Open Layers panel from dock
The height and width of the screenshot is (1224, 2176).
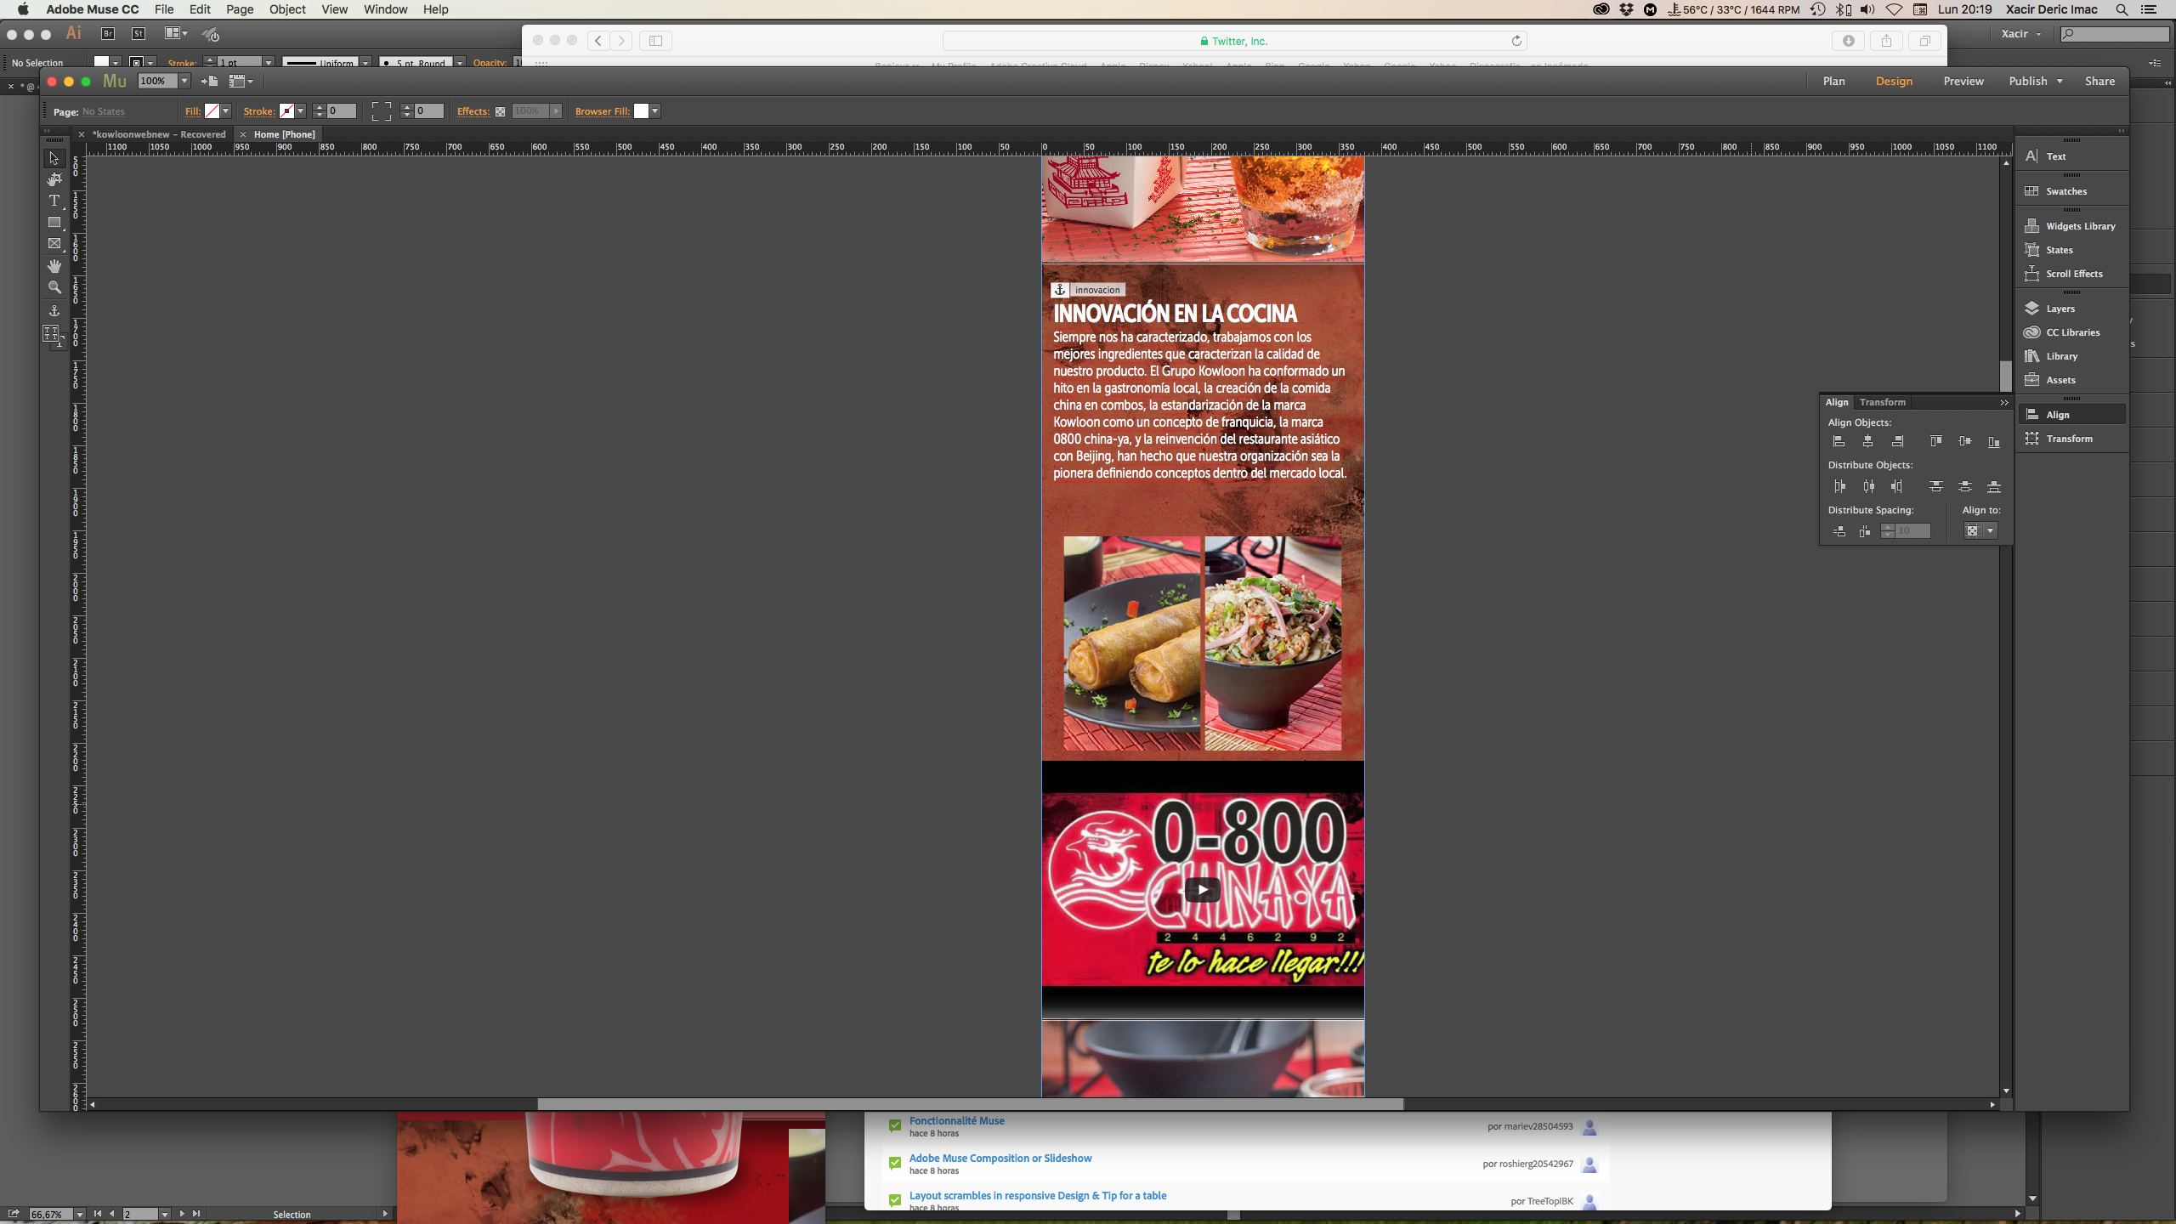(x=2072, y=309)
